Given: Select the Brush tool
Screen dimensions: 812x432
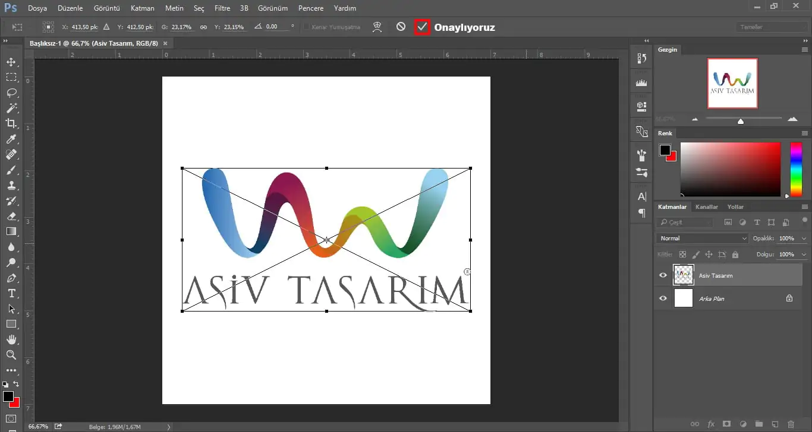Looking at the screenshot, I should [11, 170].
